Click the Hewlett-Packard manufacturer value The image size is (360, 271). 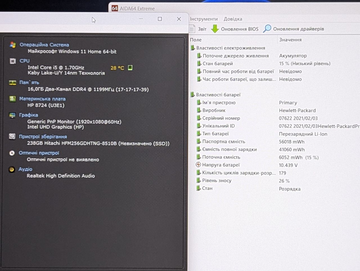297,111
